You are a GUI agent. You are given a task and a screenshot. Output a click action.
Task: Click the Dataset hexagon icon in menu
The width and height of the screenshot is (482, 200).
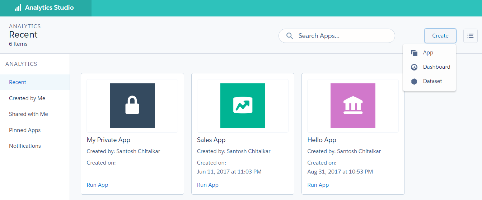(414, 82)
